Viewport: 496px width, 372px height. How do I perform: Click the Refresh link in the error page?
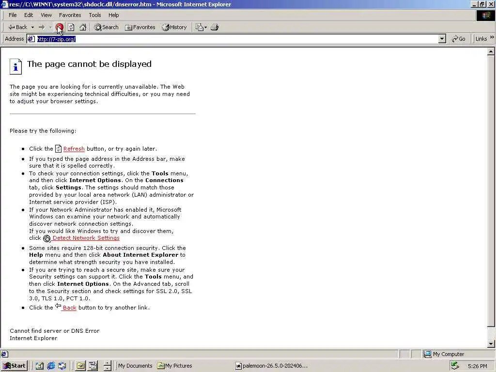[x=74, y=149]
